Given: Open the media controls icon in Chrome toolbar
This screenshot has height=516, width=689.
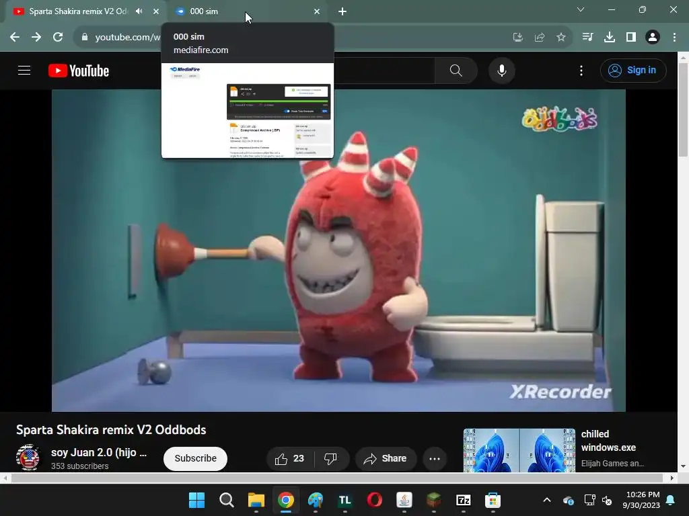Looking at the screenshot, I should pyautogui.click(x=587, y=38).
